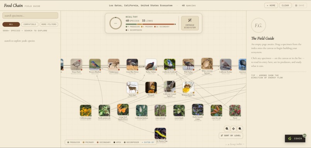The height and width of the screenshot is (148, 311).
Task: Click the F.G. field guide emblem
Action: (258, 25)
